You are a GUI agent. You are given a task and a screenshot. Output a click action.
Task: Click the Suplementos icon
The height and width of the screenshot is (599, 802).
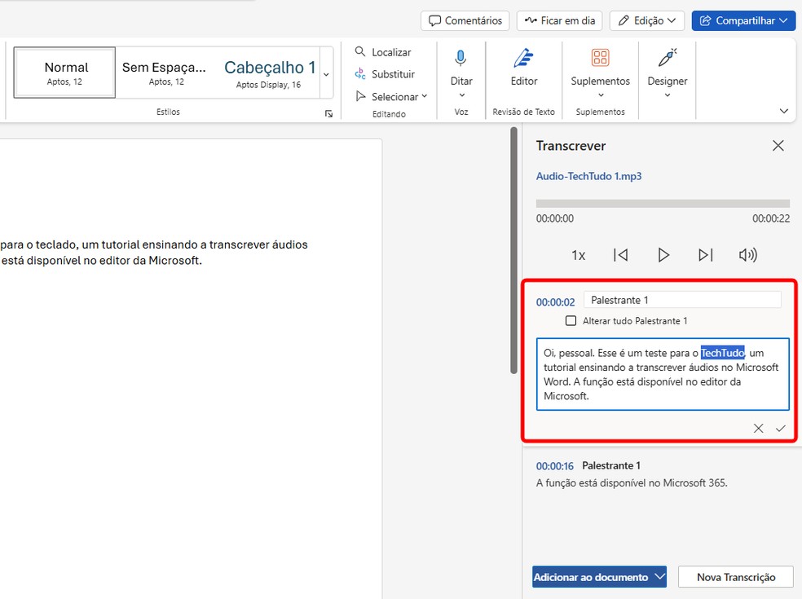[600, 58]
